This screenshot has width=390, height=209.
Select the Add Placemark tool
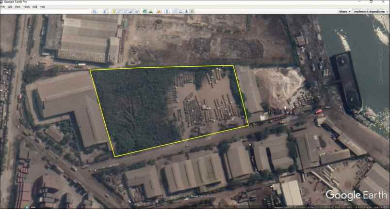114,11
